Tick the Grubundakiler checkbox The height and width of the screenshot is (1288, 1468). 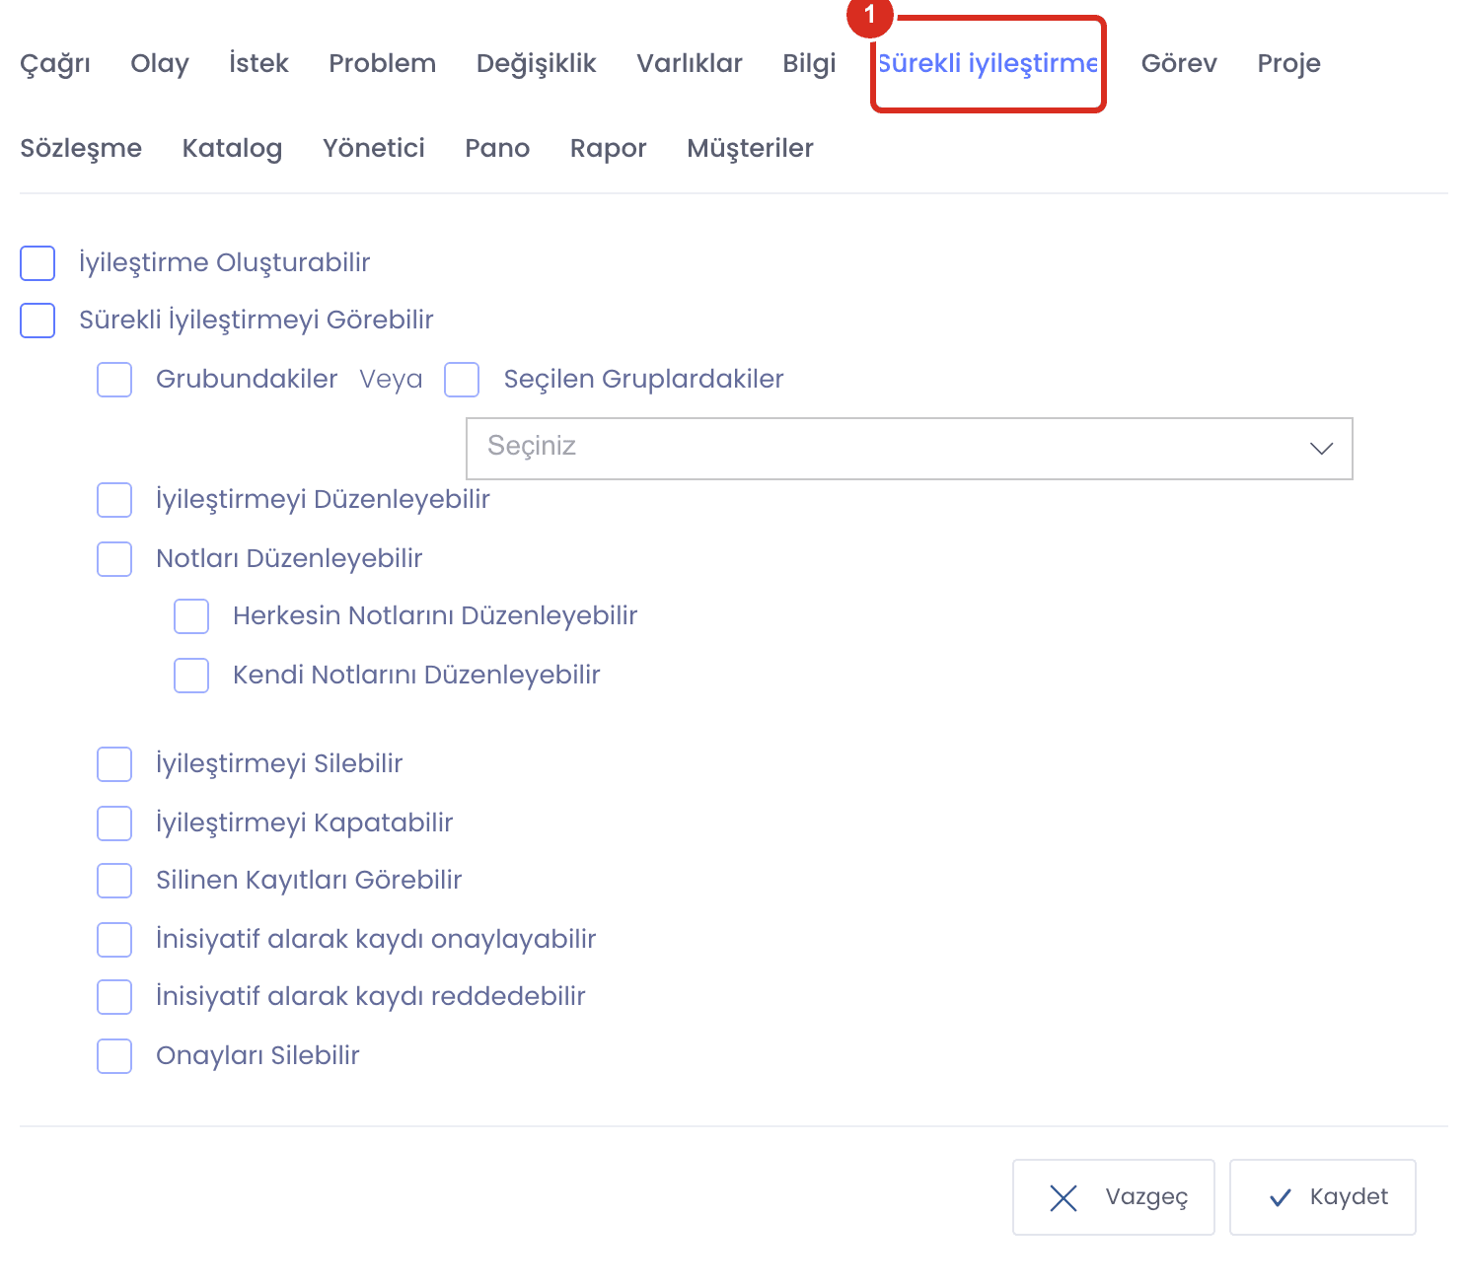[x=114, y=380]
